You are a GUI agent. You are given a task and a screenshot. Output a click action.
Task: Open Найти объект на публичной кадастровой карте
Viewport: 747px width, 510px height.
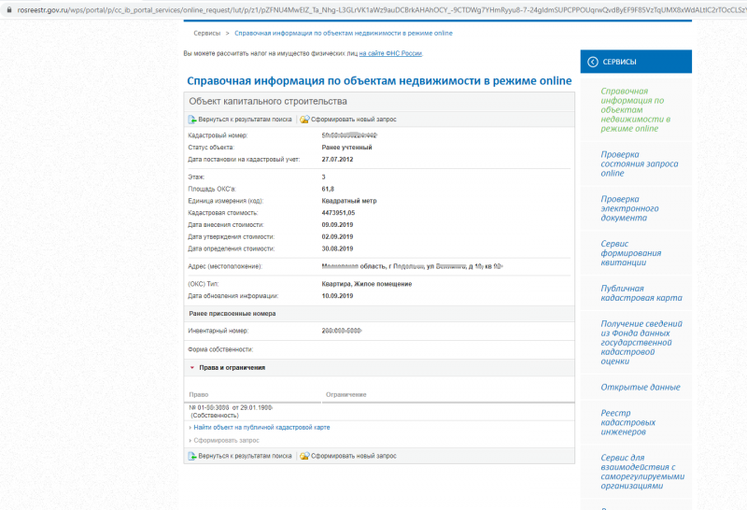coord(261,428)
